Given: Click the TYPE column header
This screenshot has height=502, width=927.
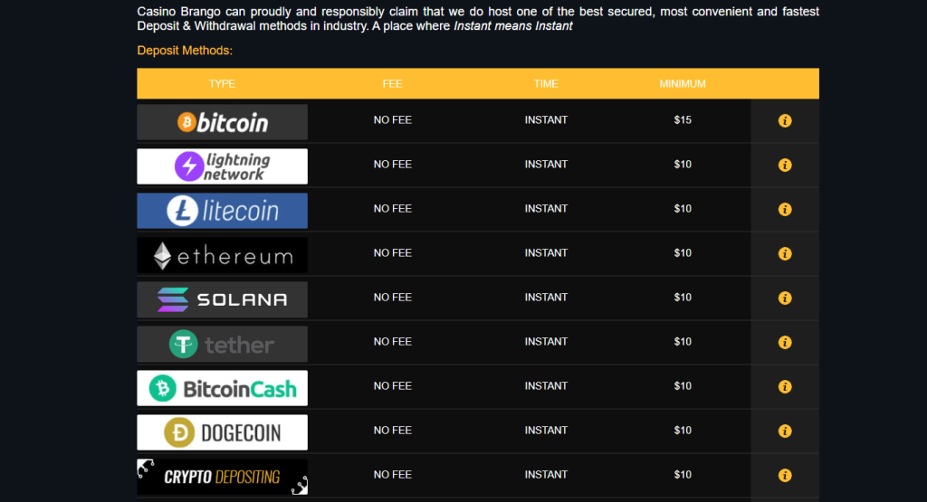Looking at the screenshot, I should (x=222, y=84).
